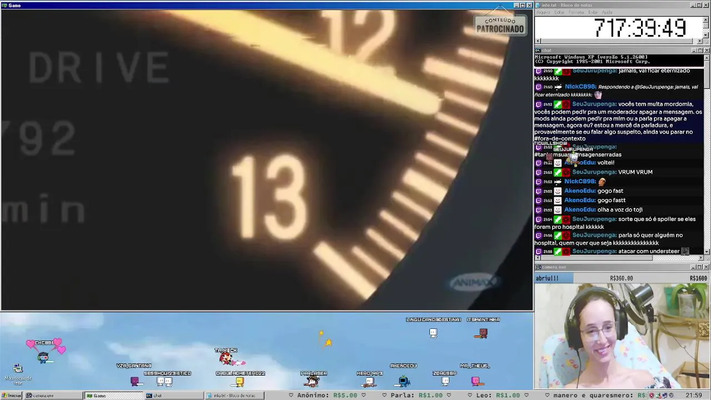Select the info.txt Bloco de notas taskbar button
Viewport: 711px width, 400px height.
click(x=233, y=396)
